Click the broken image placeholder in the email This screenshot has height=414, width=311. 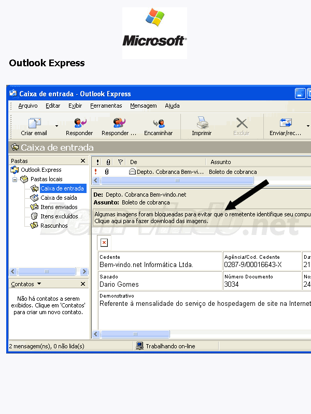(x=104, y=243)
